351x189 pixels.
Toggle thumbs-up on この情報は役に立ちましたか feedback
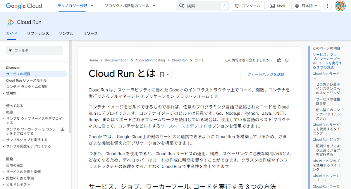point(279,60)
